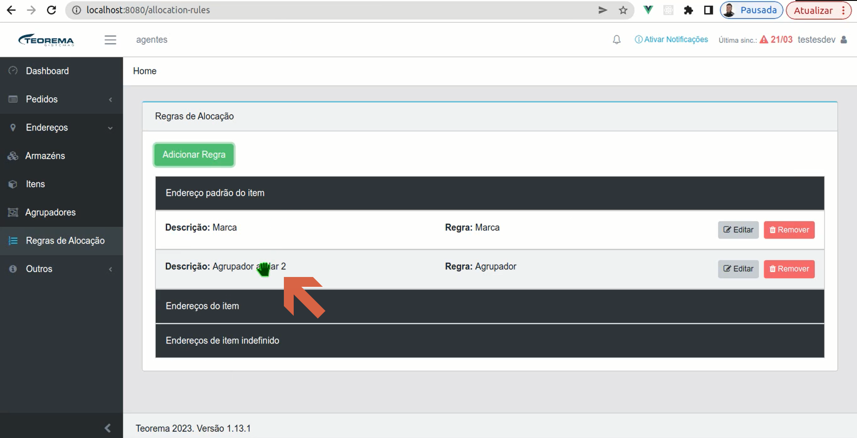Reload the page with the refresh icon
This screenshot has height=438, width=857.
point(51,10)
